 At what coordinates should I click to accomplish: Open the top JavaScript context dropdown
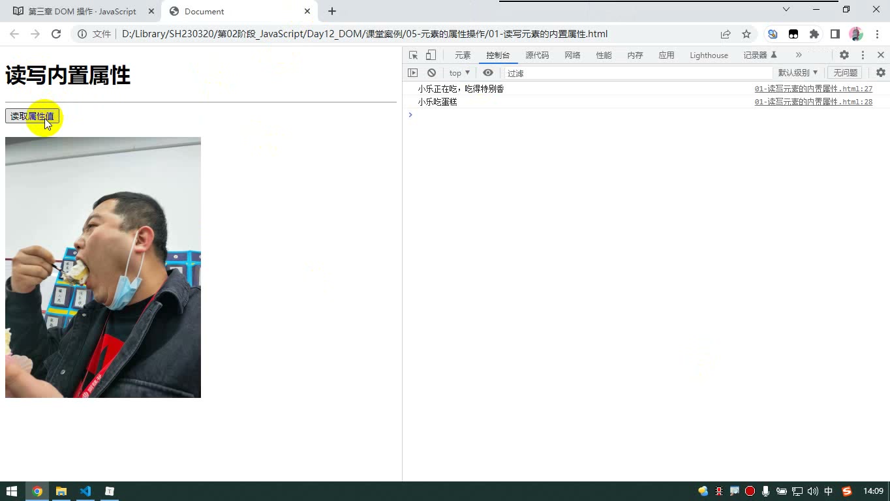[459, 73]
